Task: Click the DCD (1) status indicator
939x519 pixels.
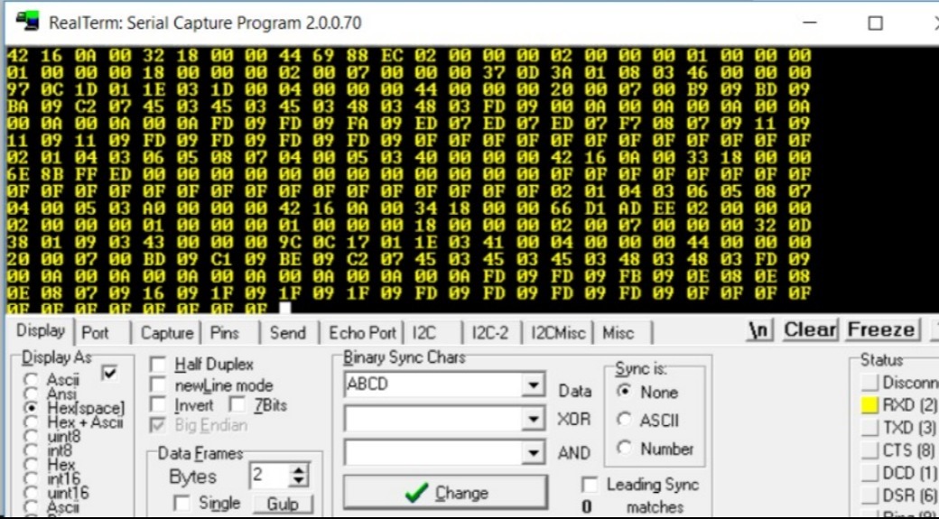Action: 870,473
